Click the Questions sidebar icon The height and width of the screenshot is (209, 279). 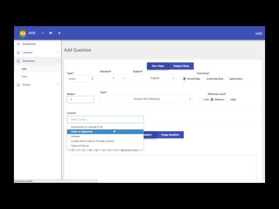point(18,61)
